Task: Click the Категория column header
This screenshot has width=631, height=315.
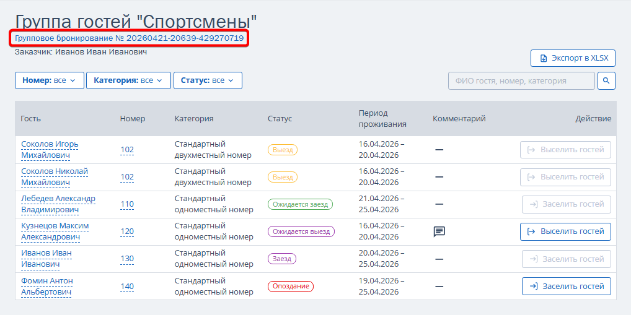Action: (x=194, y=119)
